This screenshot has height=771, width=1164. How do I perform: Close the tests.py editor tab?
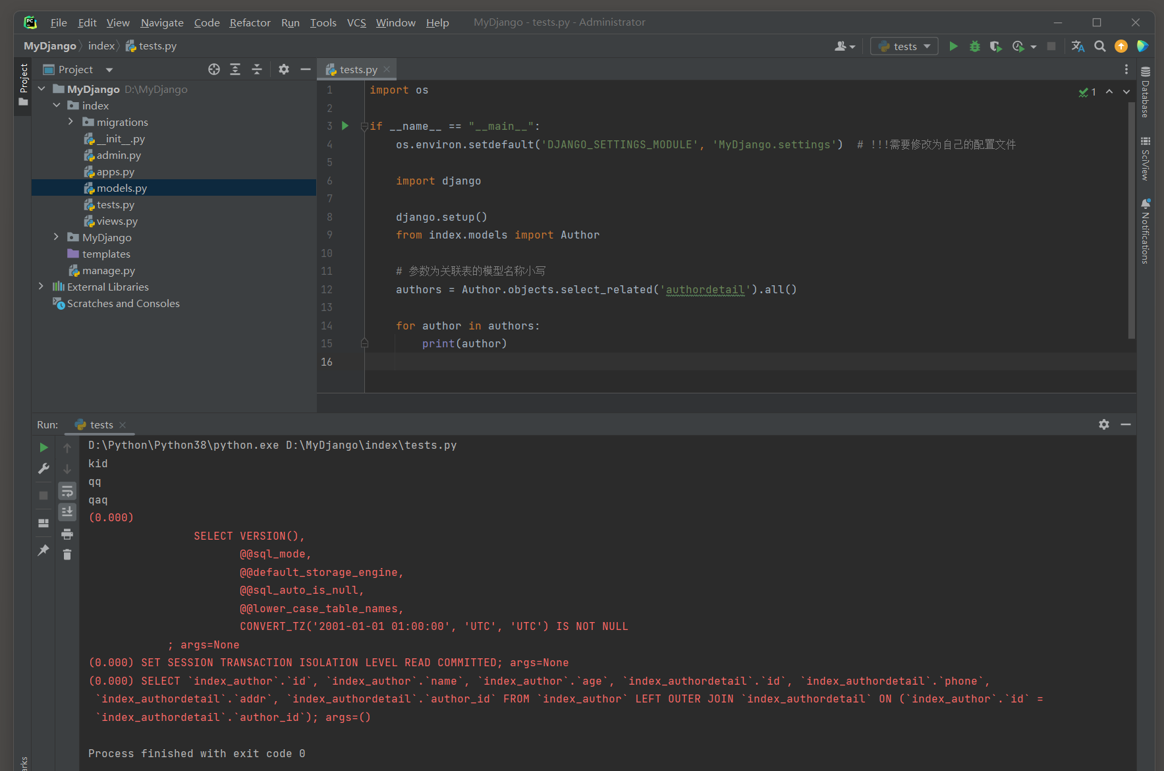(387, 69)
